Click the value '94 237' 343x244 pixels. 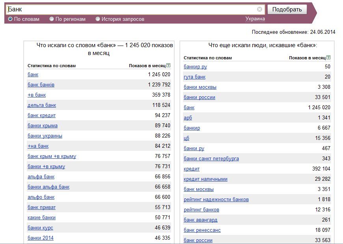162,116
